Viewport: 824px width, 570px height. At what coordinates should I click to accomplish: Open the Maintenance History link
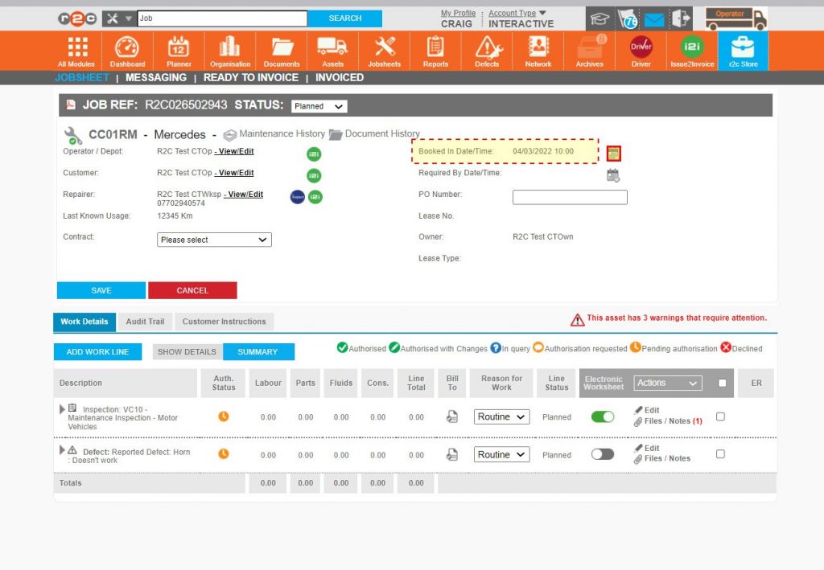click(x=274, y=134)
